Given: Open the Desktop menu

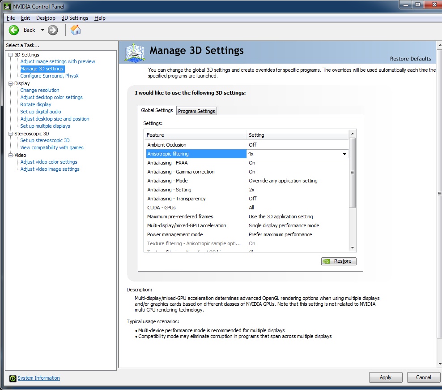Looking at the screenshot, I should [x=46, y=18].
